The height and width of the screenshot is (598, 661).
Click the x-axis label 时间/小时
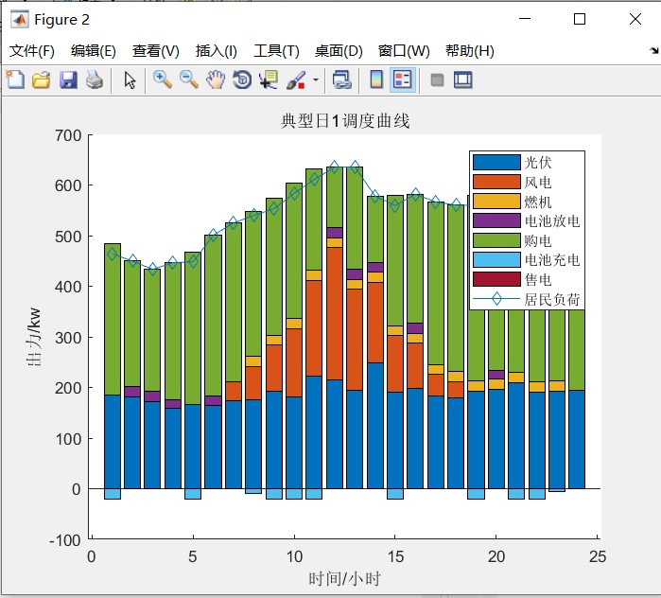(x=344, y=578)
